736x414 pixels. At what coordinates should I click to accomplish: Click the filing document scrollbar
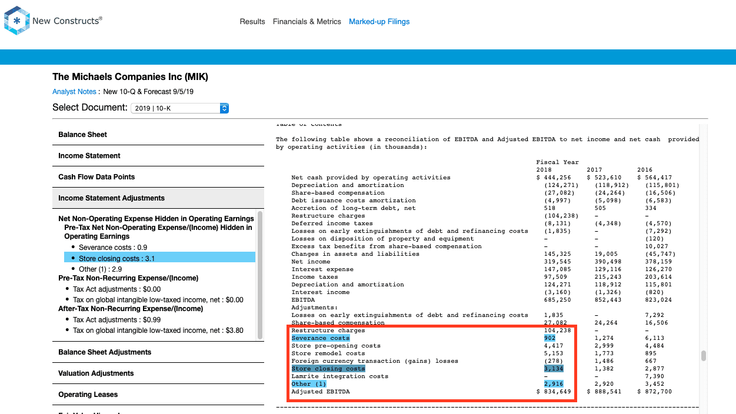click(704, 356)
